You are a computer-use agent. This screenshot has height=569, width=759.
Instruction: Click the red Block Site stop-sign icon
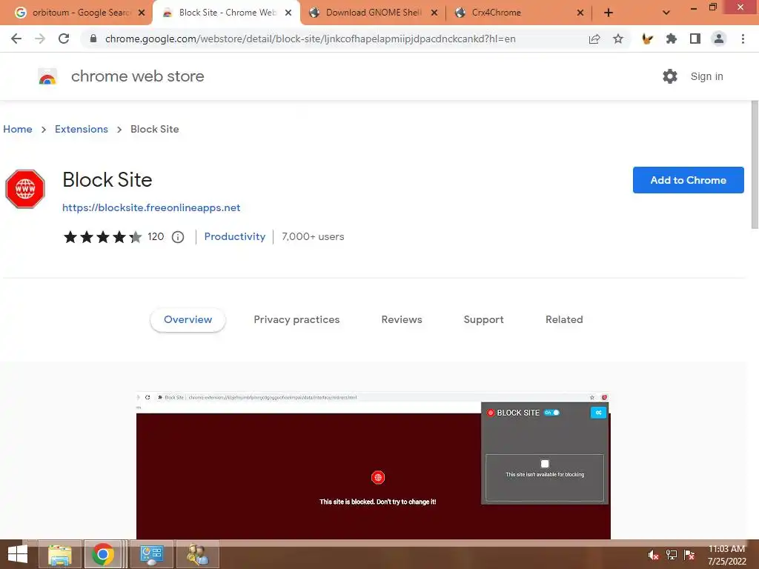click(x=25, y=189)
